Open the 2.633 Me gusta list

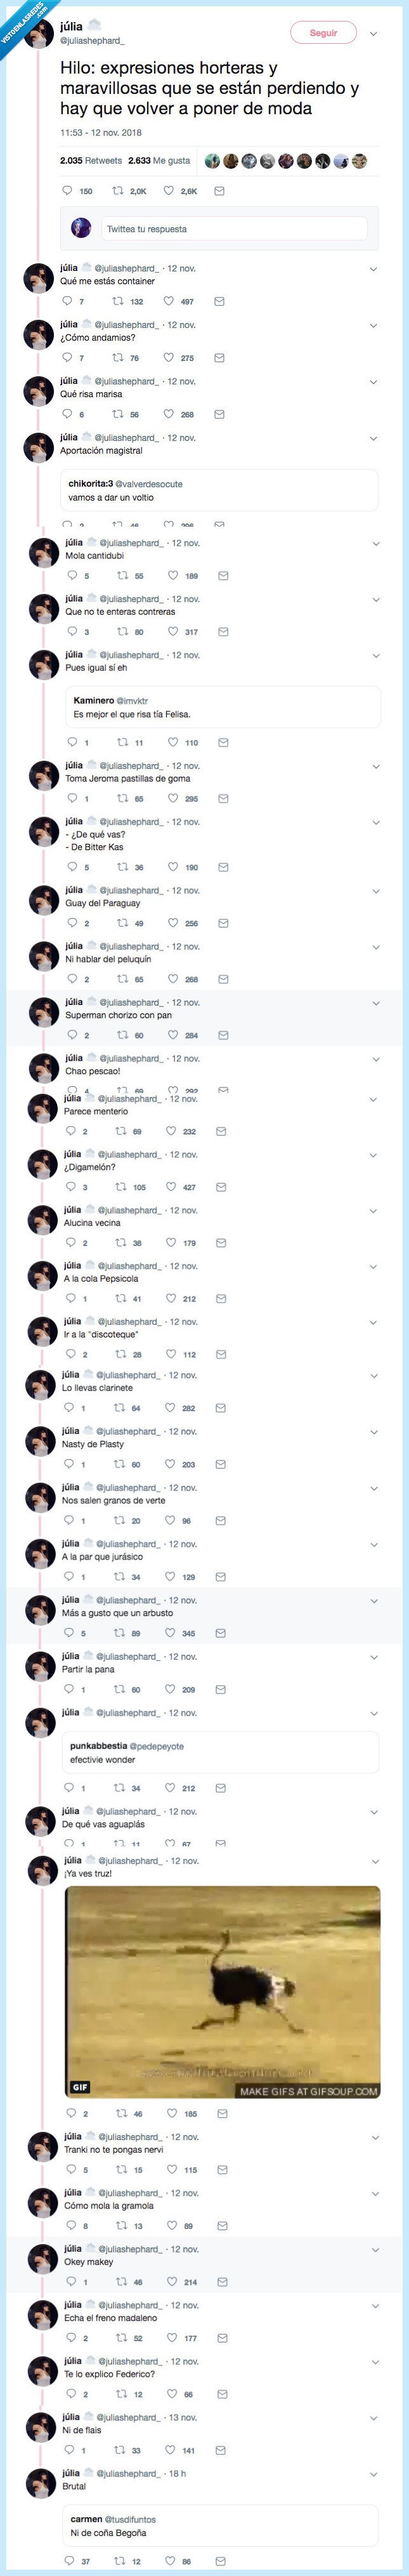coord(158,161)
